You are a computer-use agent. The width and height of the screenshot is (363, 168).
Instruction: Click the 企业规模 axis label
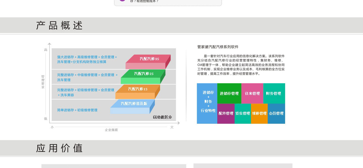pos(111,130)
